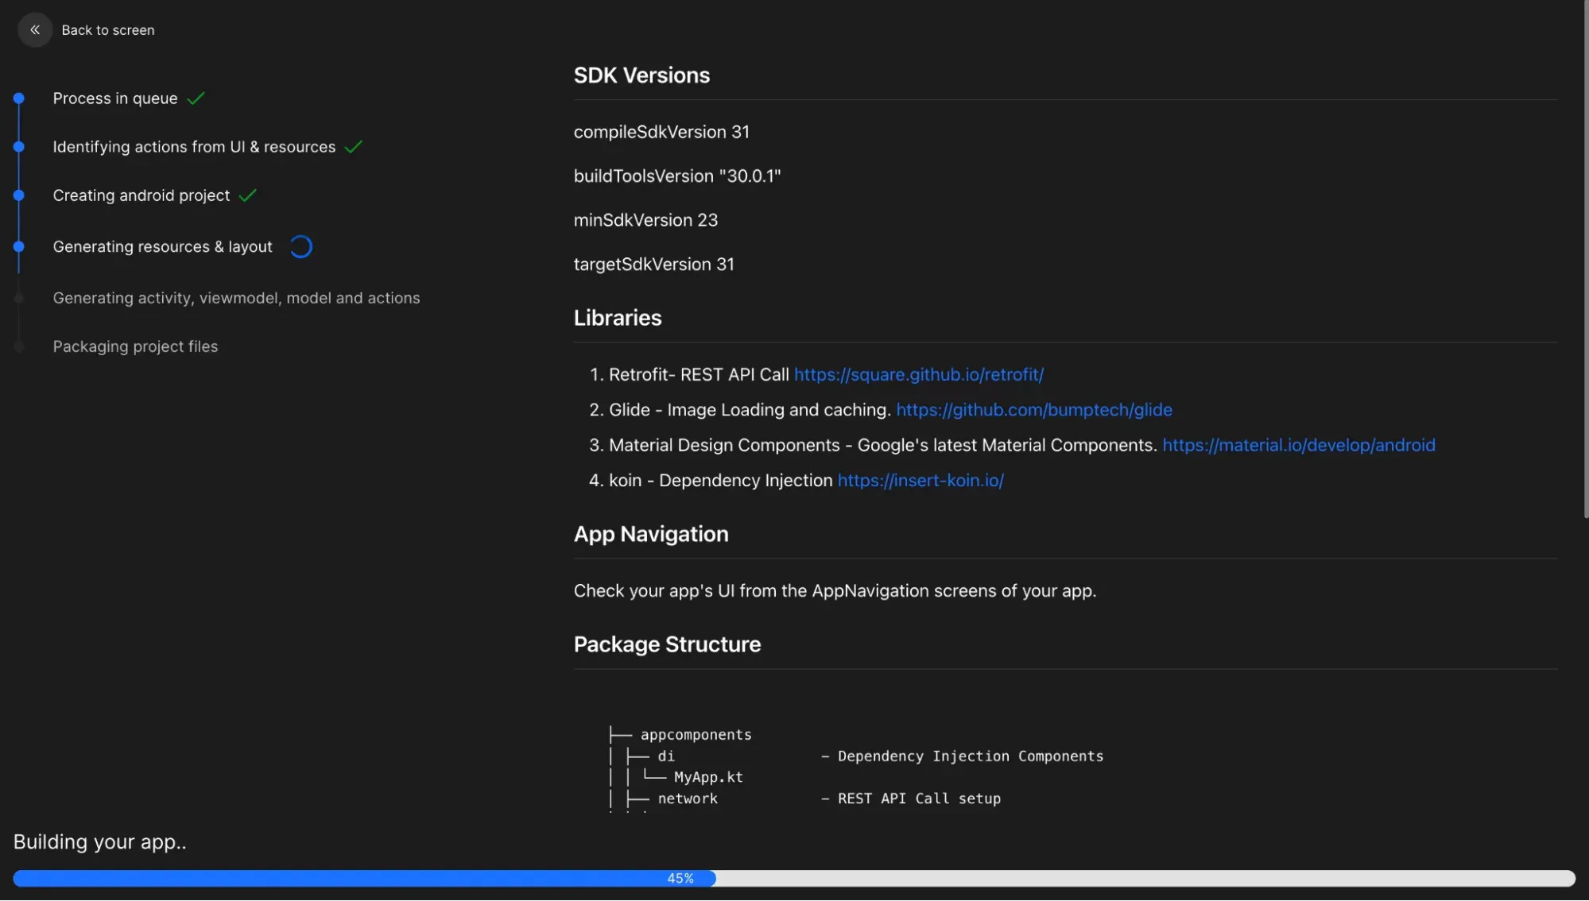
Task: Click the 45% build progress bar
Action: coord(680,879)
